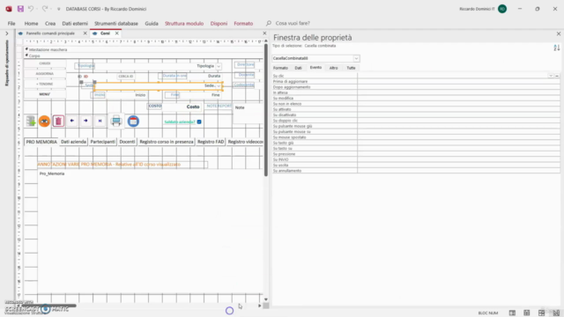This screenshot has width=564, height=317.
Task: Click the last record navigation button
Action: (x=100, y=121)
